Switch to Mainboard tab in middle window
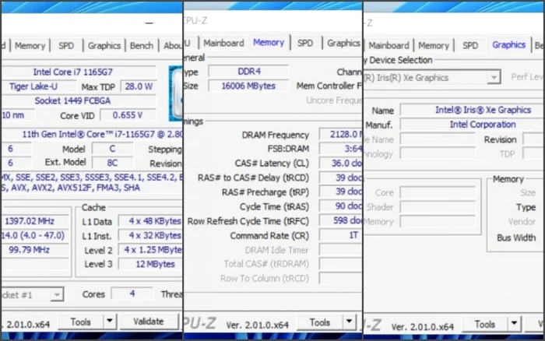This screenshot has height=341, width=545. [223, 43]
